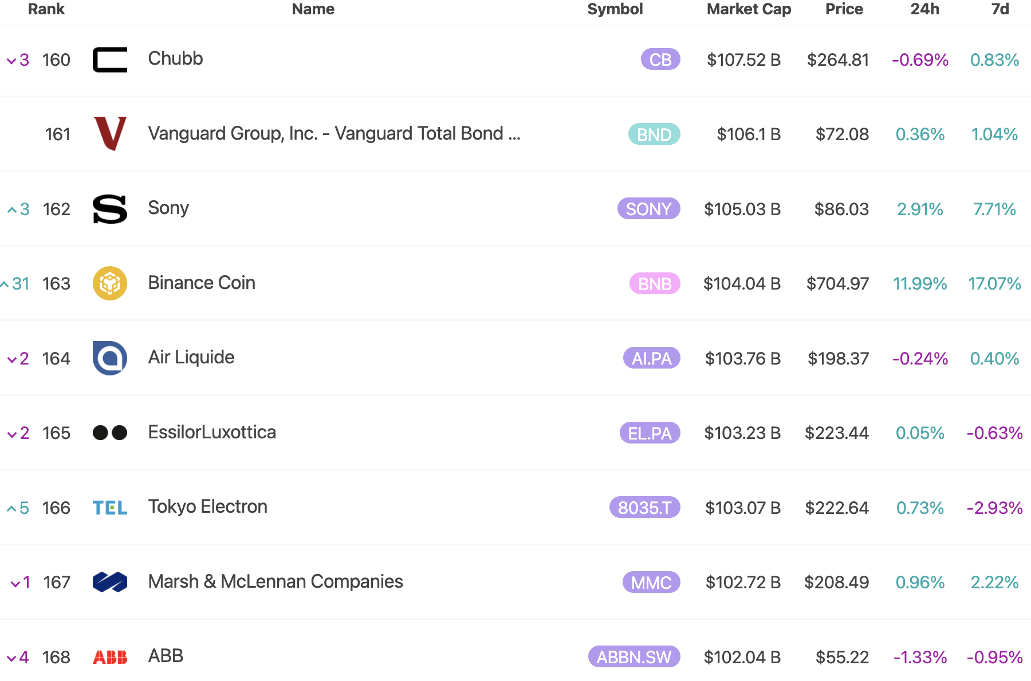Click the Binance Coin gold logo
This screenshot has height=681, width=1031.
tap(110, 283)
